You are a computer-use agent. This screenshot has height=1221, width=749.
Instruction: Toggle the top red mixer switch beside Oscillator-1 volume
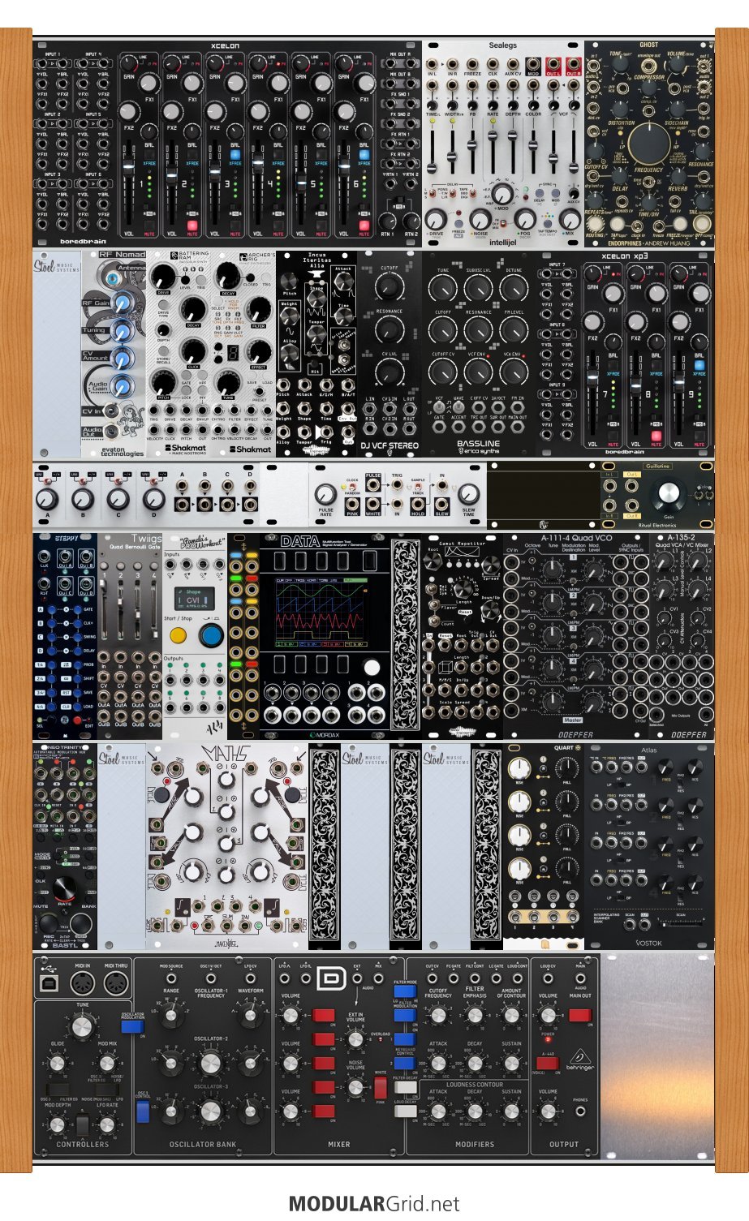(x=324, y=1015)
